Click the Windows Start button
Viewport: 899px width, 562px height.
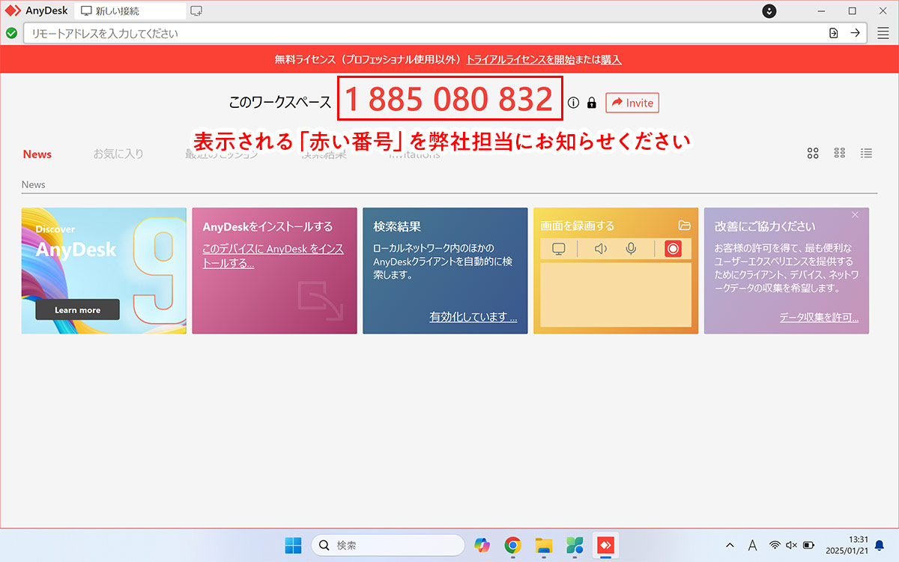[293, 545]
